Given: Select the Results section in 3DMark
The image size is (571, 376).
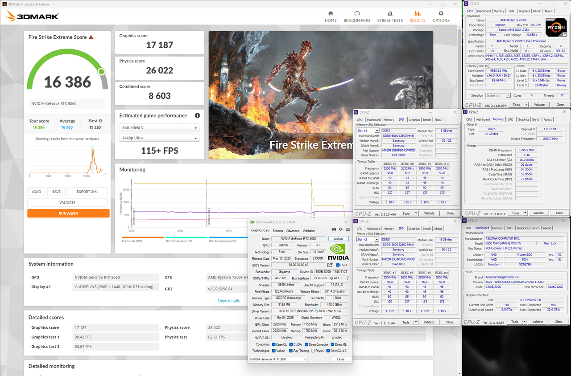Looking at the screenshot, I should point(418,16).
